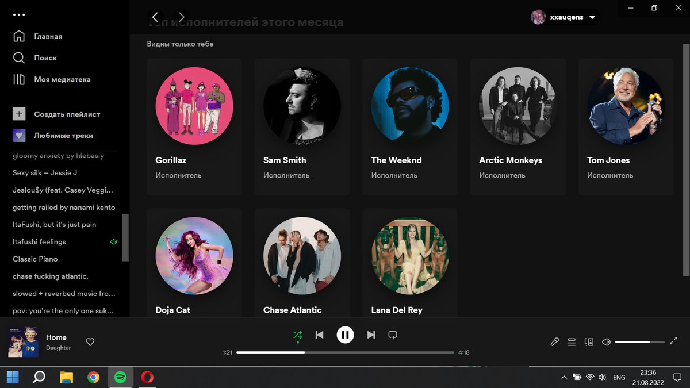Open playlist getting railed by nanami kento
Screen dimensions: 690x388
(x=64, y=208)
